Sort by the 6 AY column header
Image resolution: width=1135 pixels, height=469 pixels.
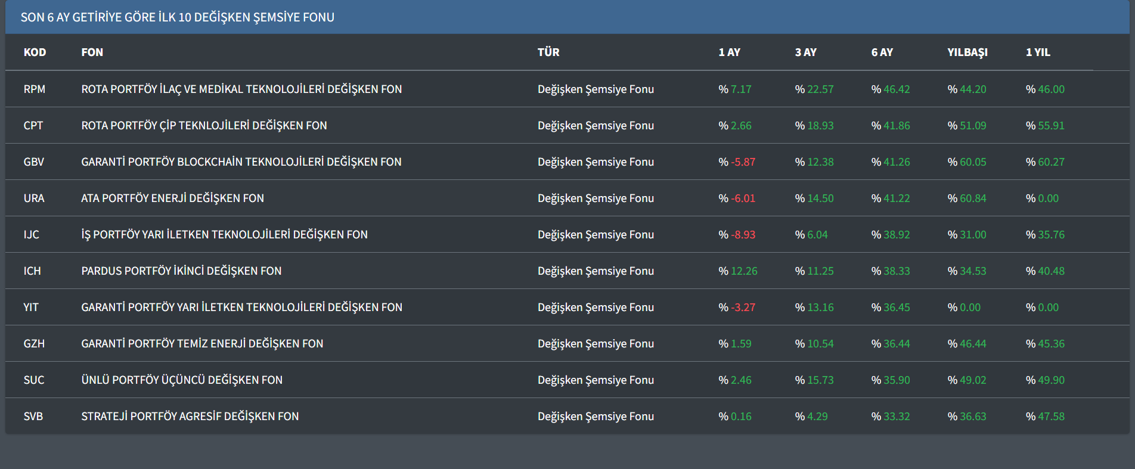click(882, 52)
